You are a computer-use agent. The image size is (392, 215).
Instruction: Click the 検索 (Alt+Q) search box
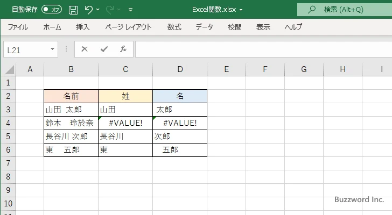(x=345, y=10)
